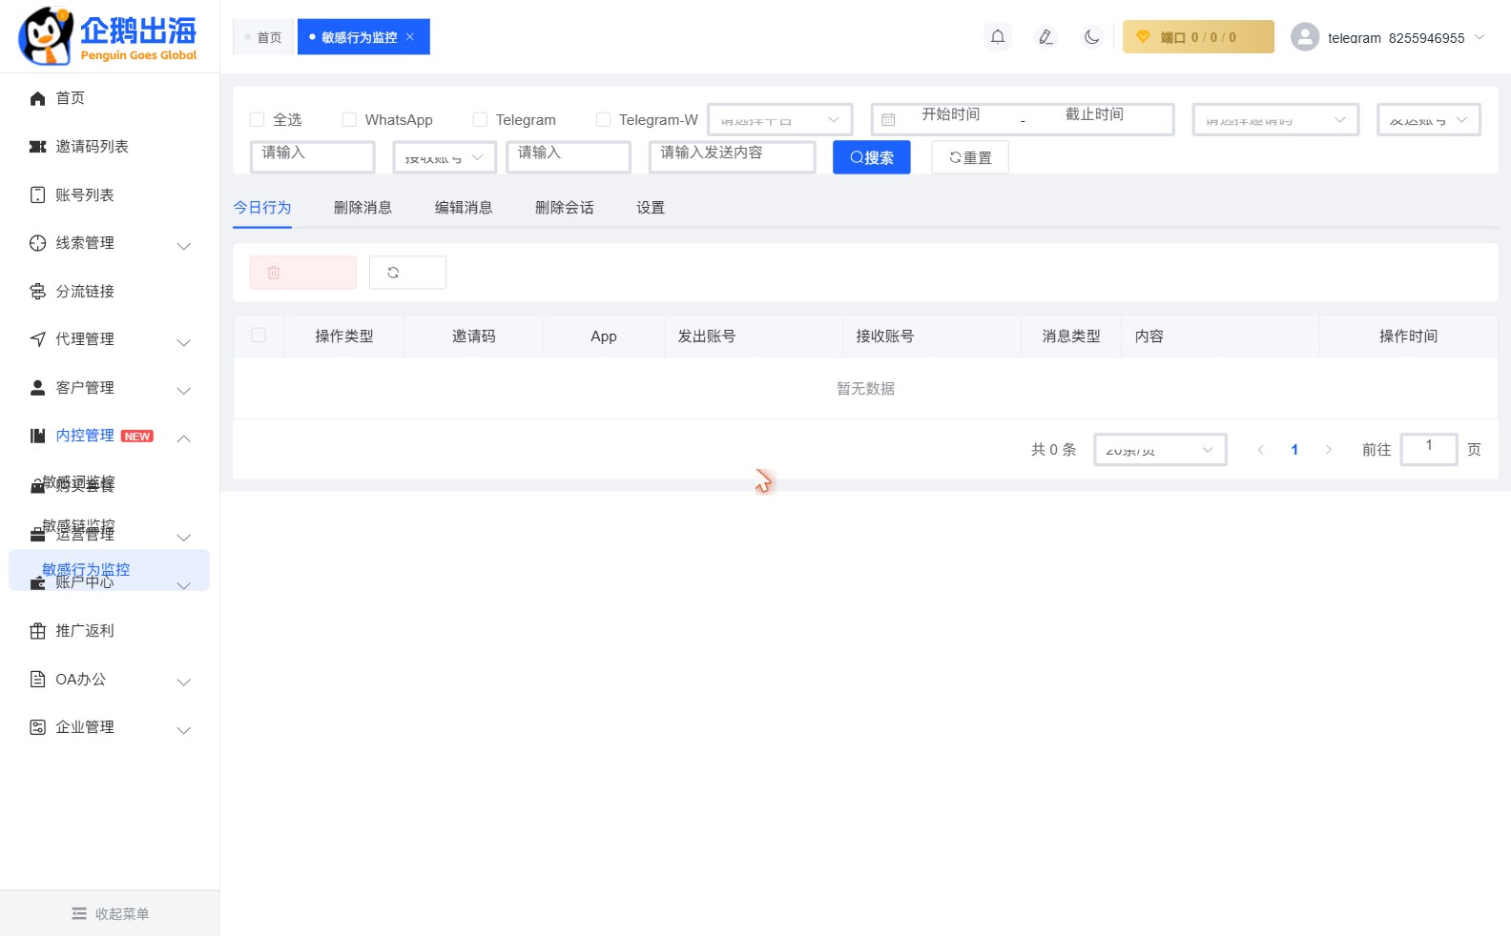The height and width of the screenshot is (936, 1511).
Task: Close the 敏感行为监控 tab with X
Action: point(410,37)
